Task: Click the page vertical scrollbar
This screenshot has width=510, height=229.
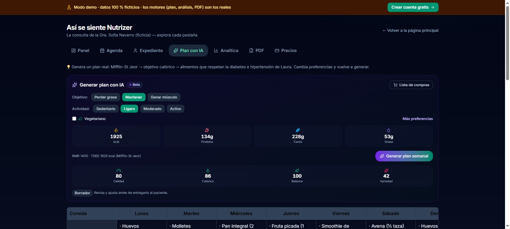Action: point(507,43)
